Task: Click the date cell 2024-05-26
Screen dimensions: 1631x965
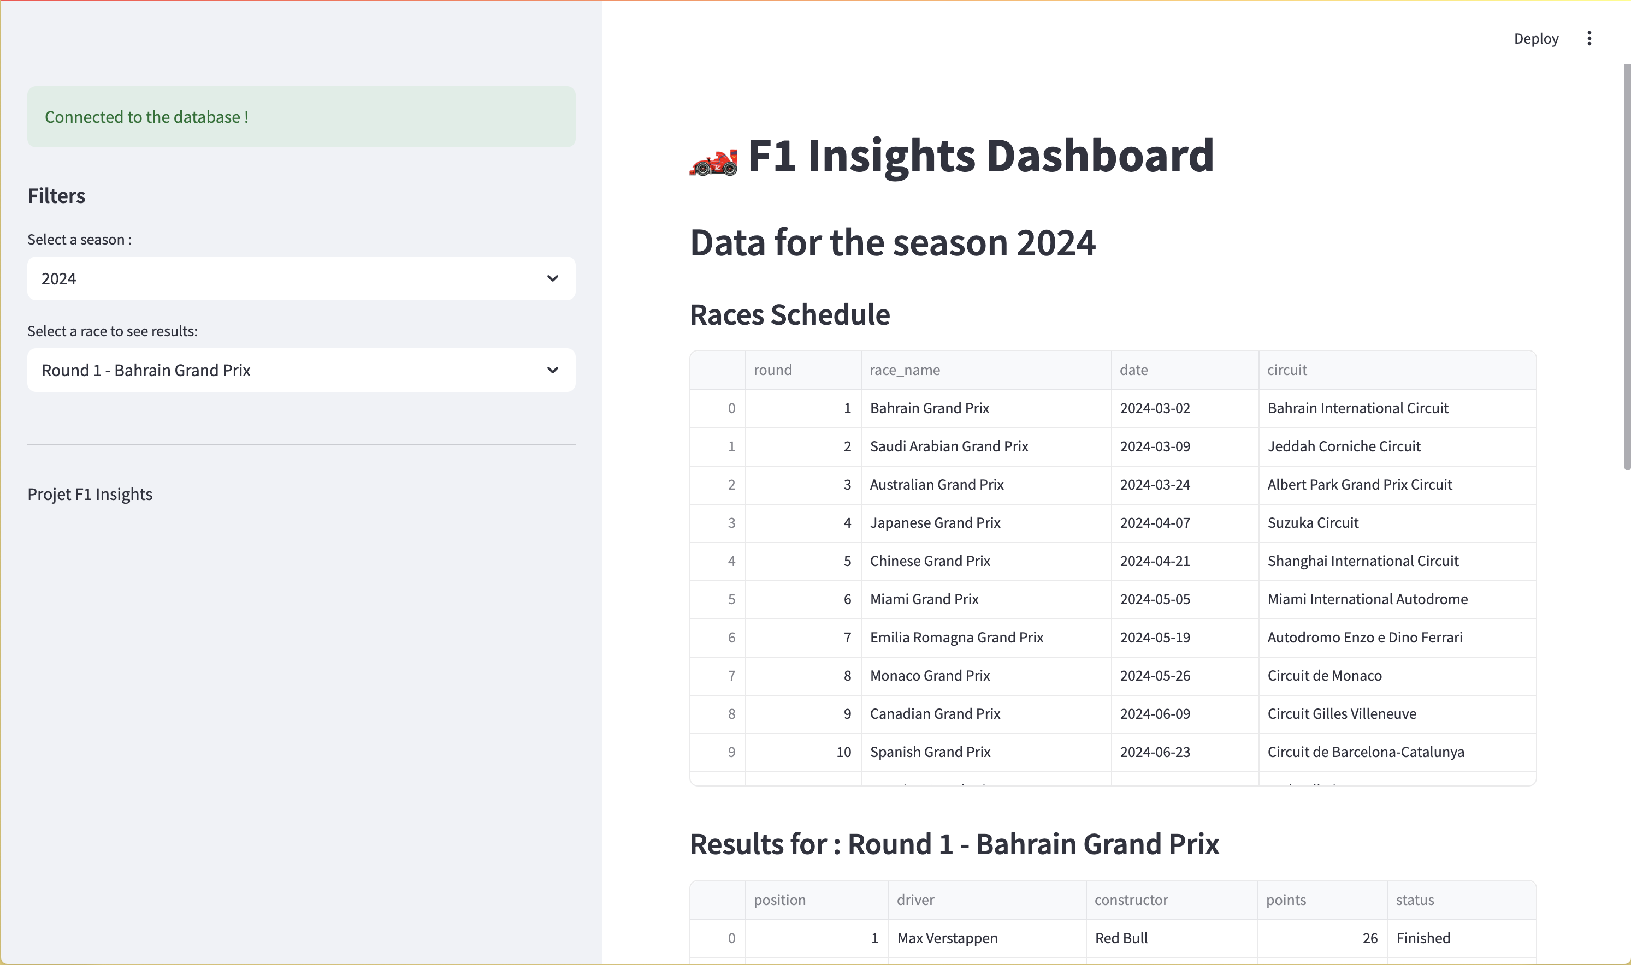Action: pyautogui.click(x=1185, y=676)
